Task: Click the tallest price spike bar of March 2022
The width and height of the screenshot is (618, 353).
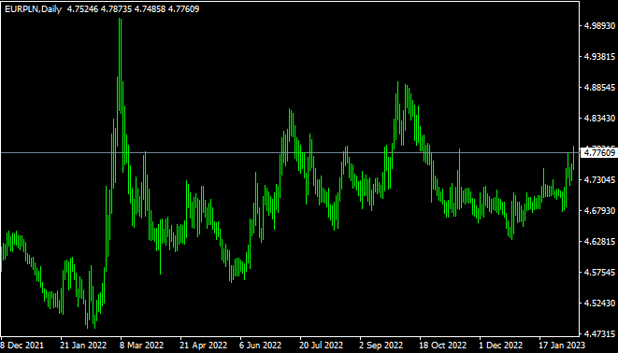Action: (x=119, y=65)
